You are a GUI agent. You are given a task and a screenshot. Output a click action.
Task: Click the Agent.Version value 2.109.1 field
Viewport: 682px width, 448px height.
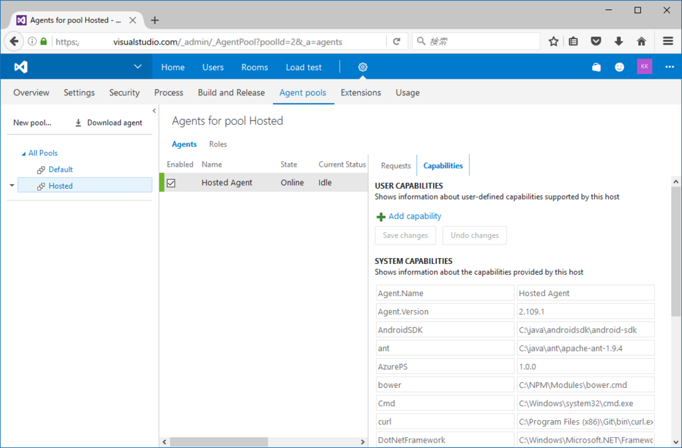(585, 311)
